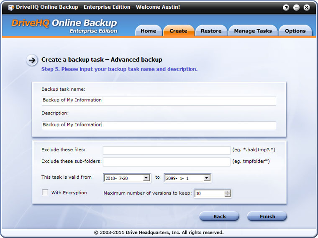Viewport: 318px width, 238px height.
Task: Click the Exclude these sub-folders field
Action: pos(166,162)
